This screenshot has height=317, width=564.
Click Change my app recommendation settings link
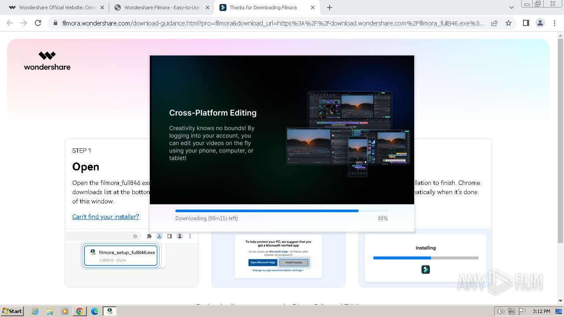278,270
